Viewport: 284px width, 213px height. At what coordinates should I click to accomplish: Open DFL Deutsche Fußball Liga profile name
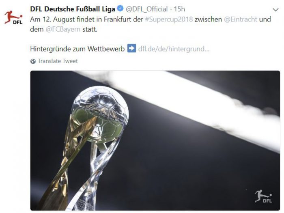pos(73,9)
